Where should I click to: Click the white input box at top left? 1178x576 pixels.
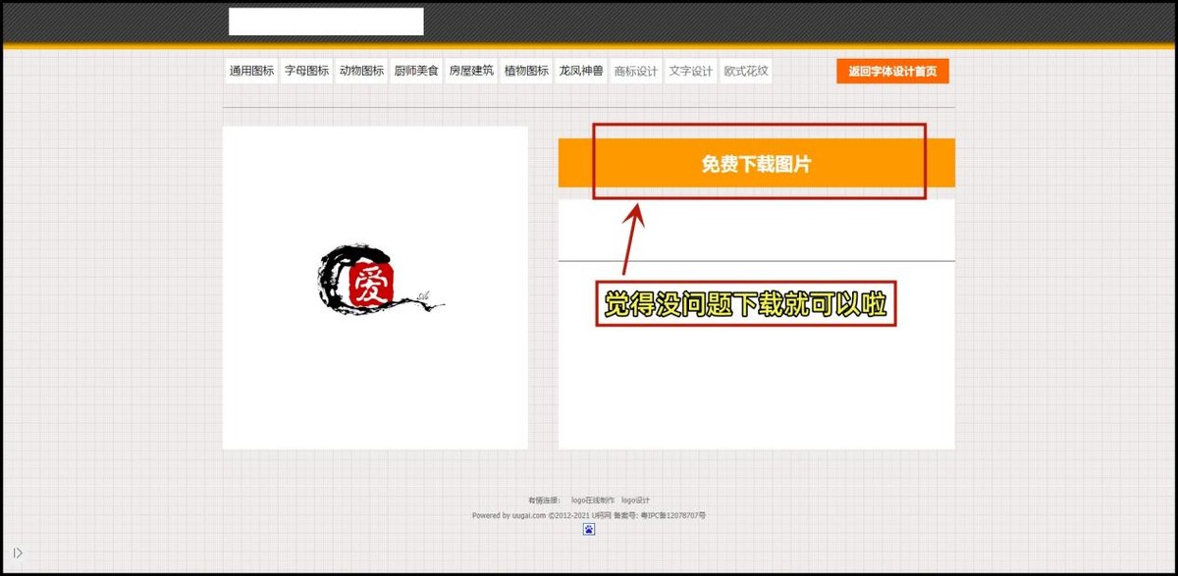pyautogui.click(x=324, y=21)
